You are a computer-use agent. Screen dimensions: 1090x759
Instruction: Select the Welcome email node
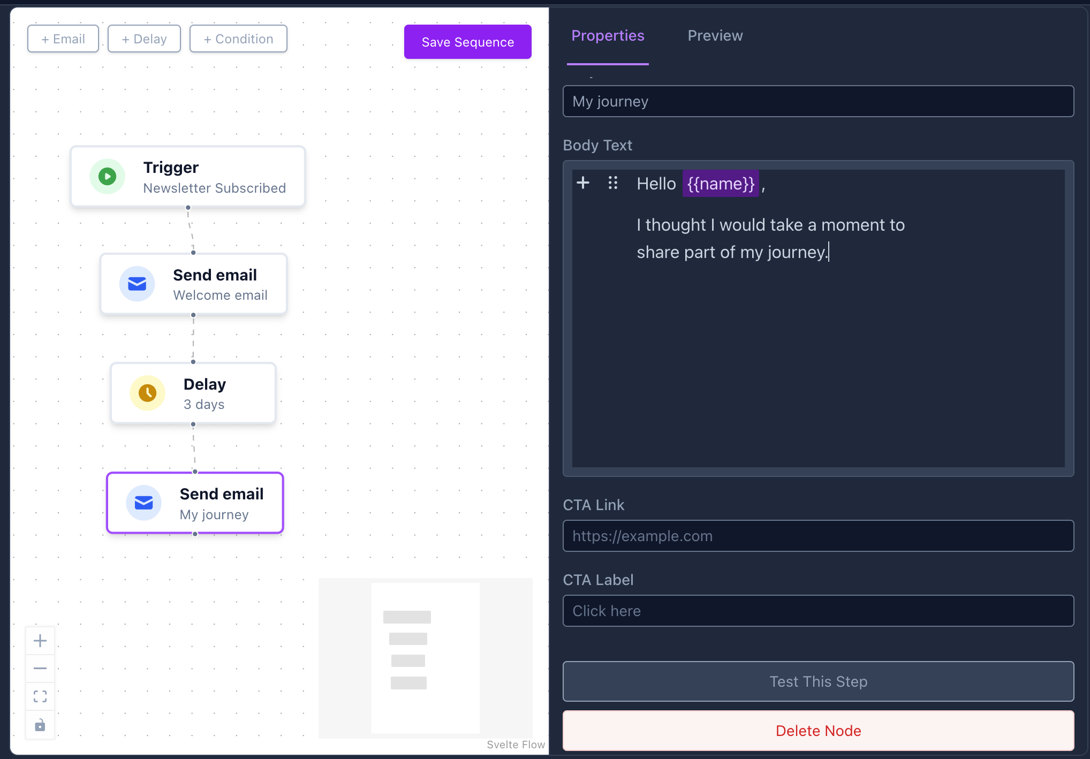(x=194, y=284)
